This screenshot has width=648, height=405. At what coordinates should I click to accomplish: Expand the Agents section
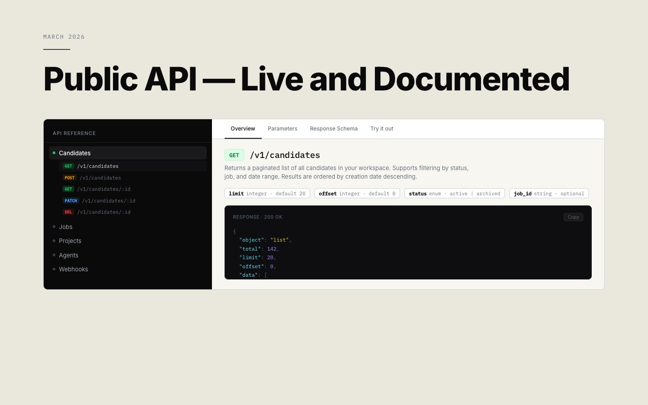click(128, 255)
